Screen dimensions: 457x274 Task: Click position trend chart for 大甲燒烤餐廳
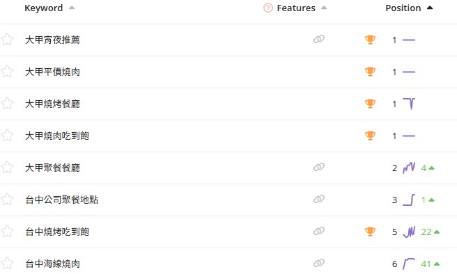click(x=409, y=104)
